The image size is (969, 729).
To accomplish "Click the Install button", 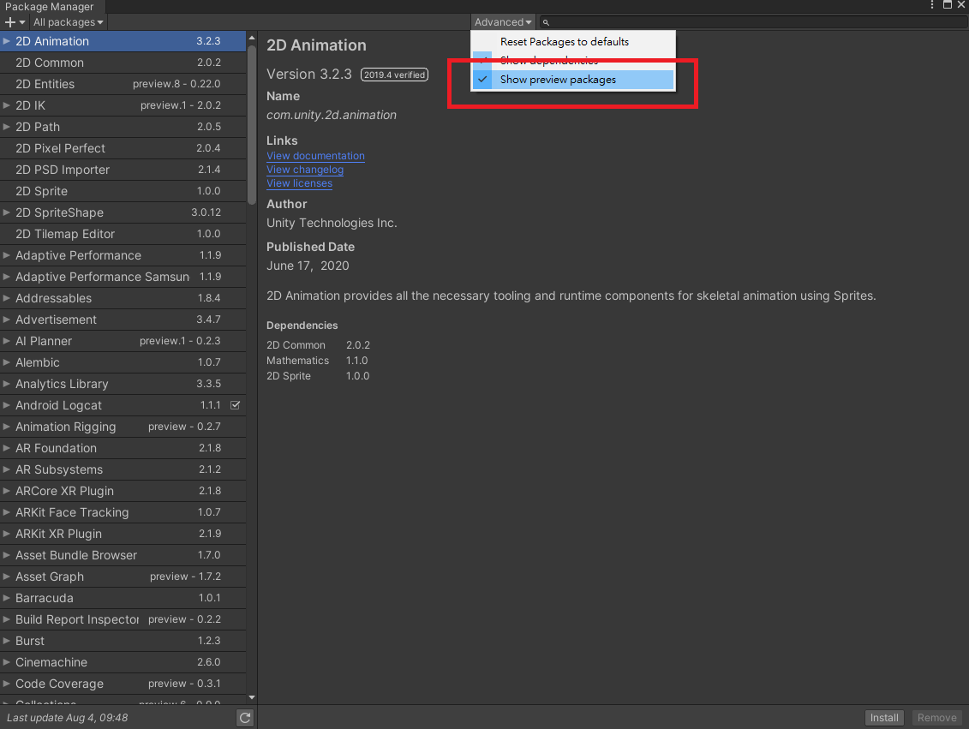I will coord(883,717).
